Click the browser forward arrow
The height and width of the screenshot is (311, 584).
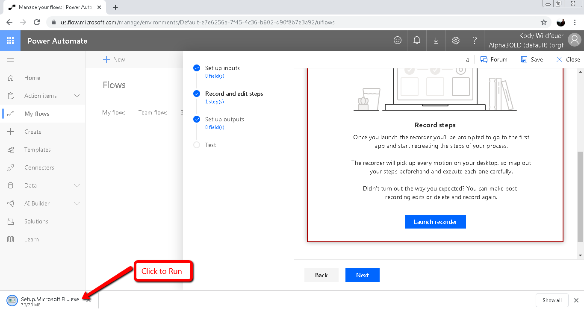(x=23, y=22)
